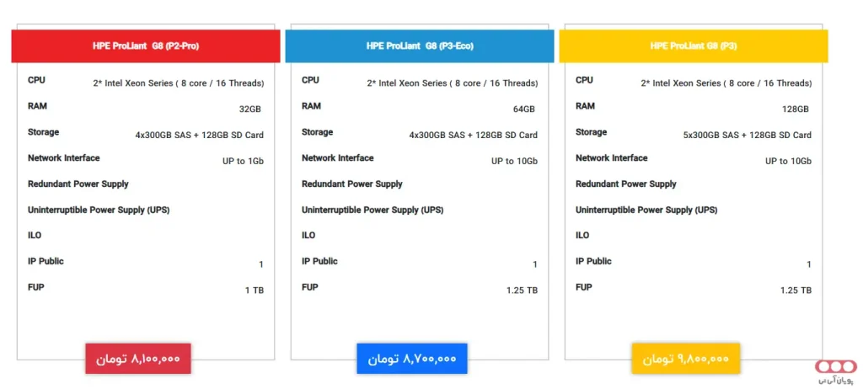
Task: Click the blue 8,700,000 Toman price button
Action: click(x=411, y=359)
